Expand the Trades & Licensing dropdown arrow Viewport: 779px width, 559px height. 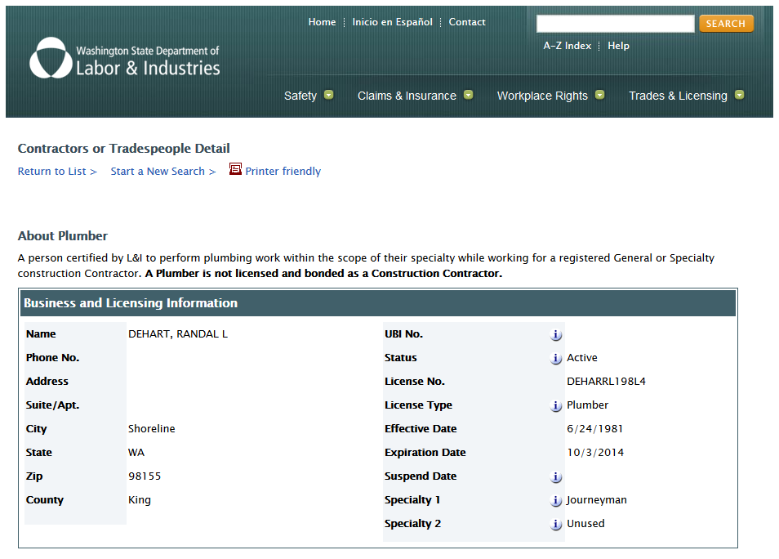click(x=739, y=96)
